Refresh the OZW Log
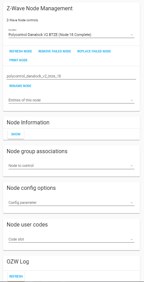Viewport: 144px width, 282px height. [x=16, y=277]
